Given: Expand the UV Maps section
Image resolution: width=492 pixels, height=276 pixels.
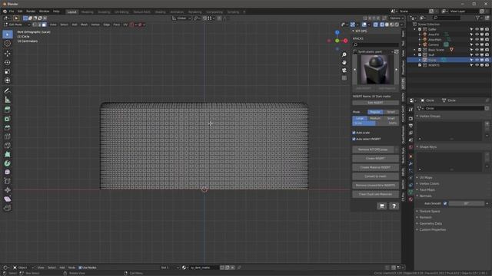Looking at the screenshot, I should (425, 177).
